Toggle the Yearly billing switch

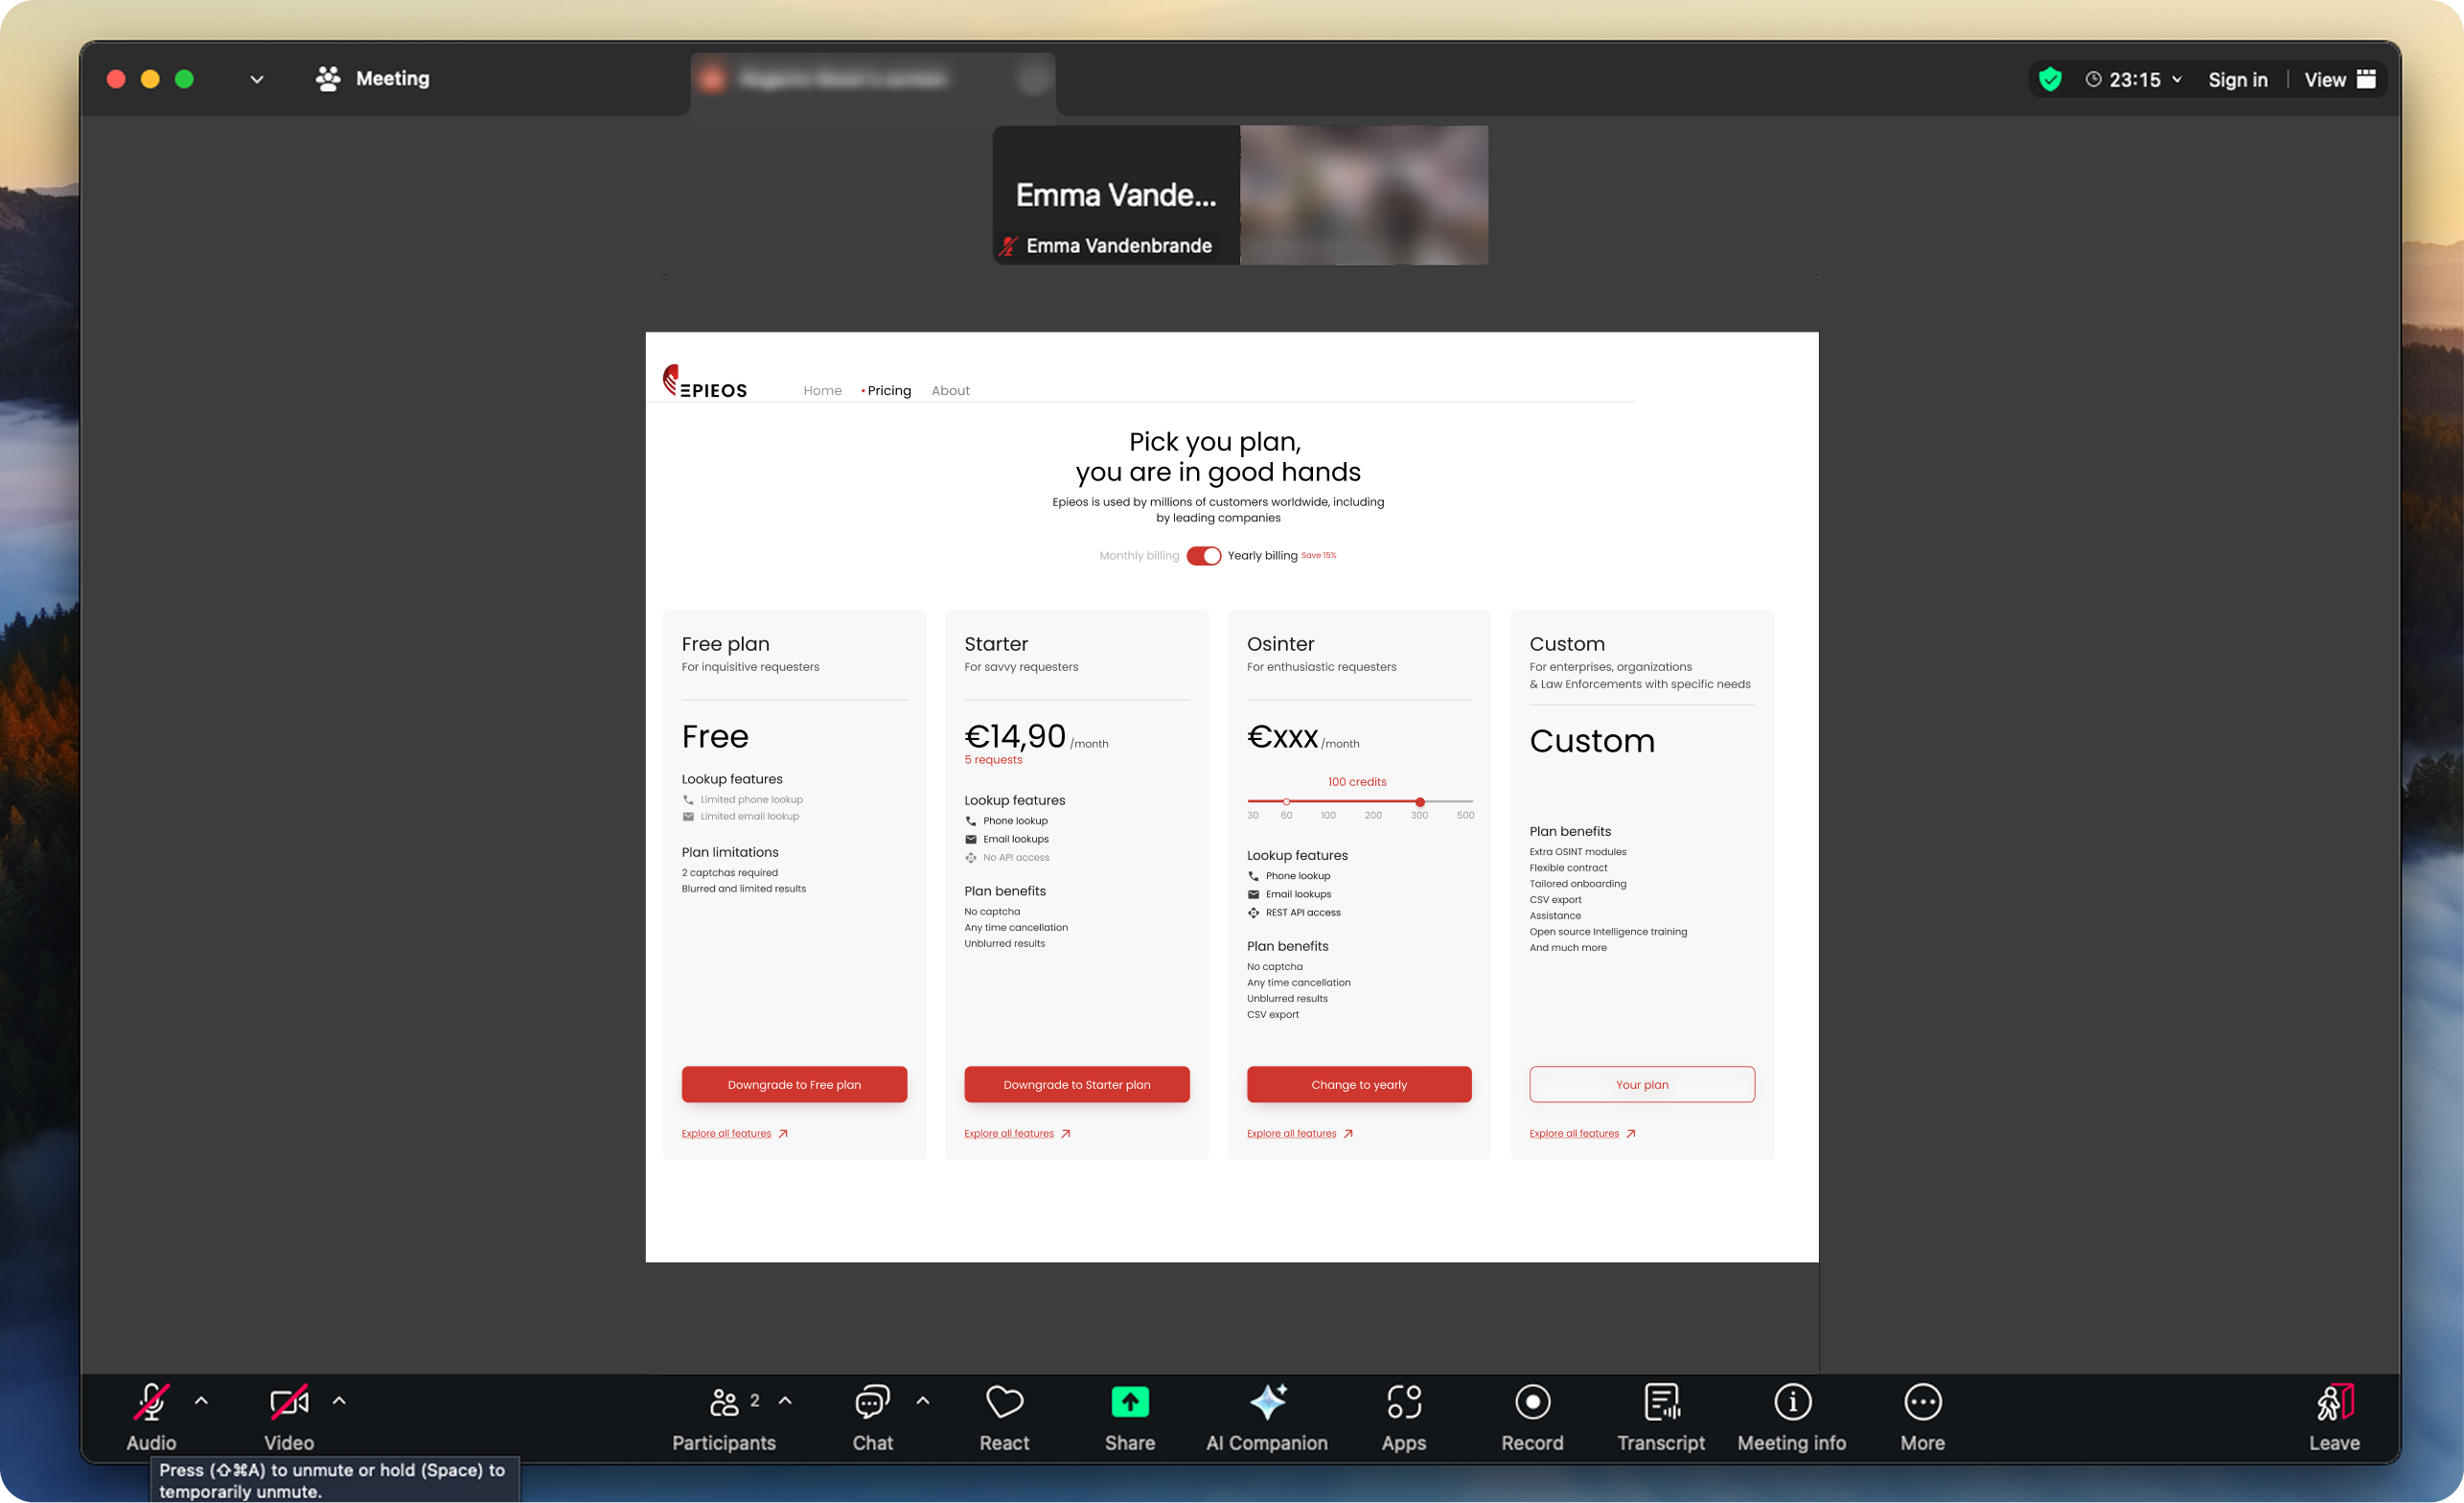coord(1203,556)
